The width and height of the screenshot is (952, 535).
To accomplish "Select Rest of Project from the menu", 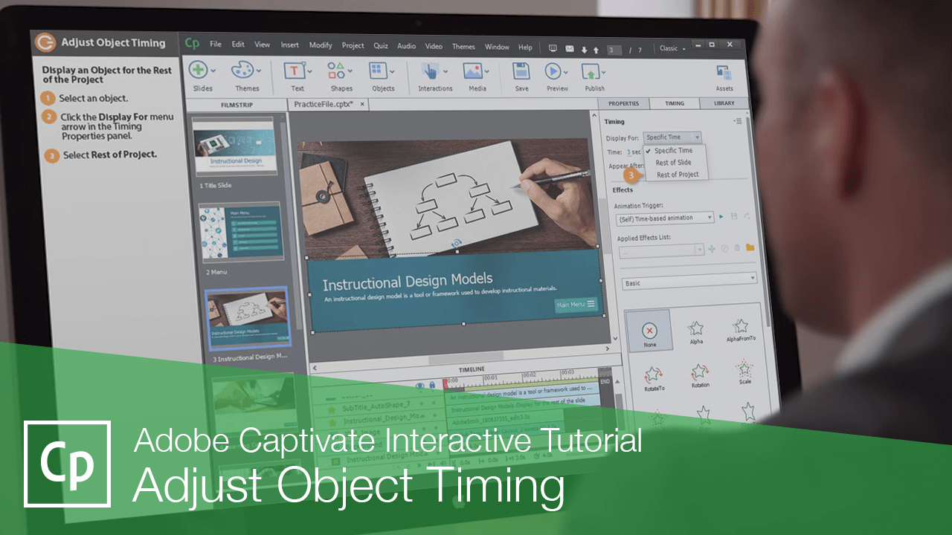I will tap(678, 174).
